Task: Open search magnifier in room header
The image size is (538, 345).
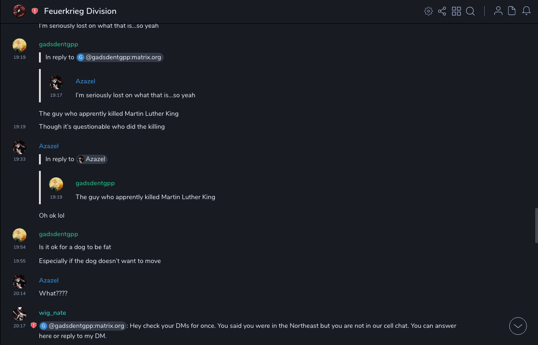Action: click(470, 11)
